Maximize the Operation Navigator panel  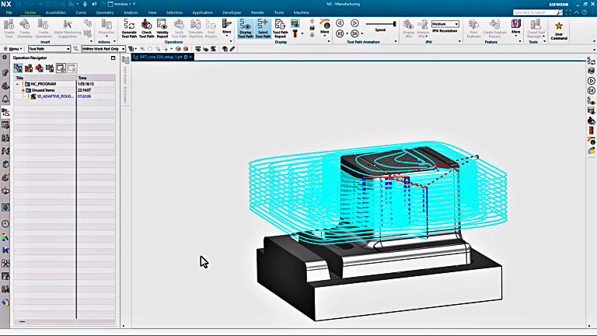(113, 58)
